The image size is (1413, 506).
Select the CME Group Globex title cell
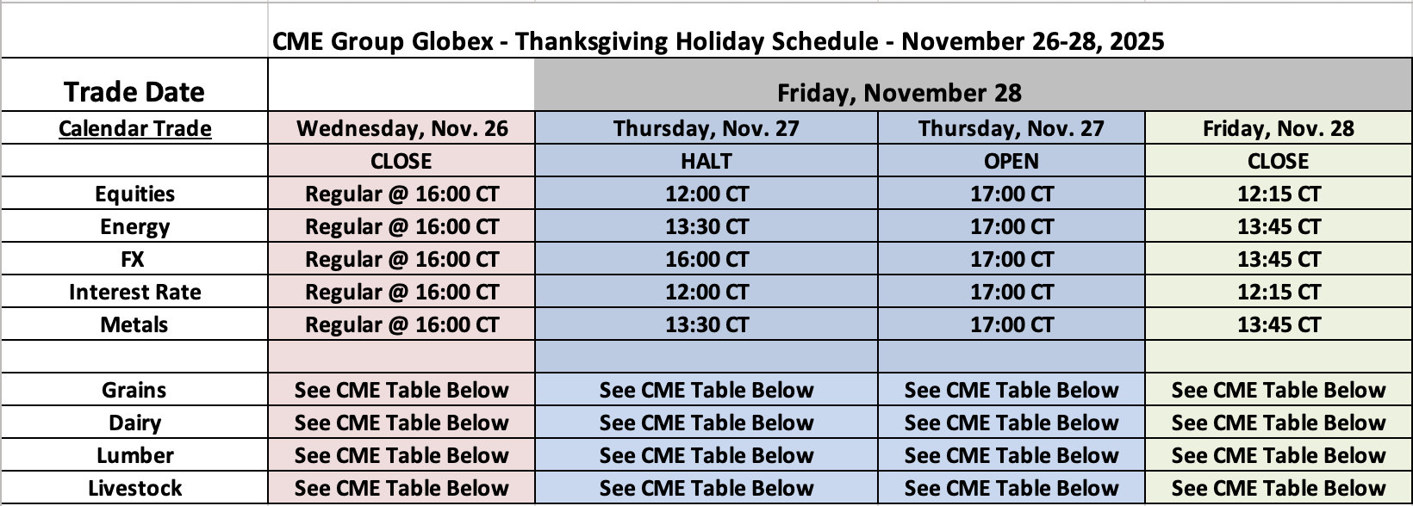click(x=718, y=40)
